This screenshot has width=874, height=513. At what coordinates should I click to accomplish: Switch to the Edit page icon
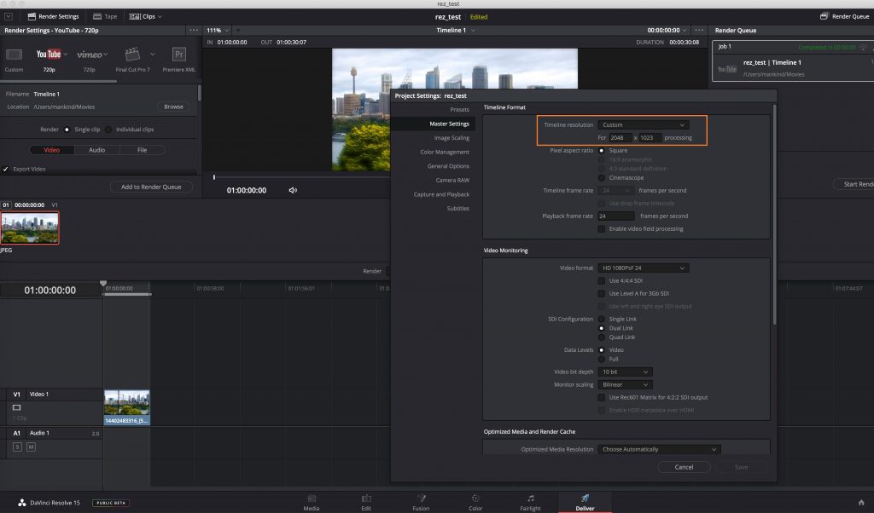pos(366,498)
